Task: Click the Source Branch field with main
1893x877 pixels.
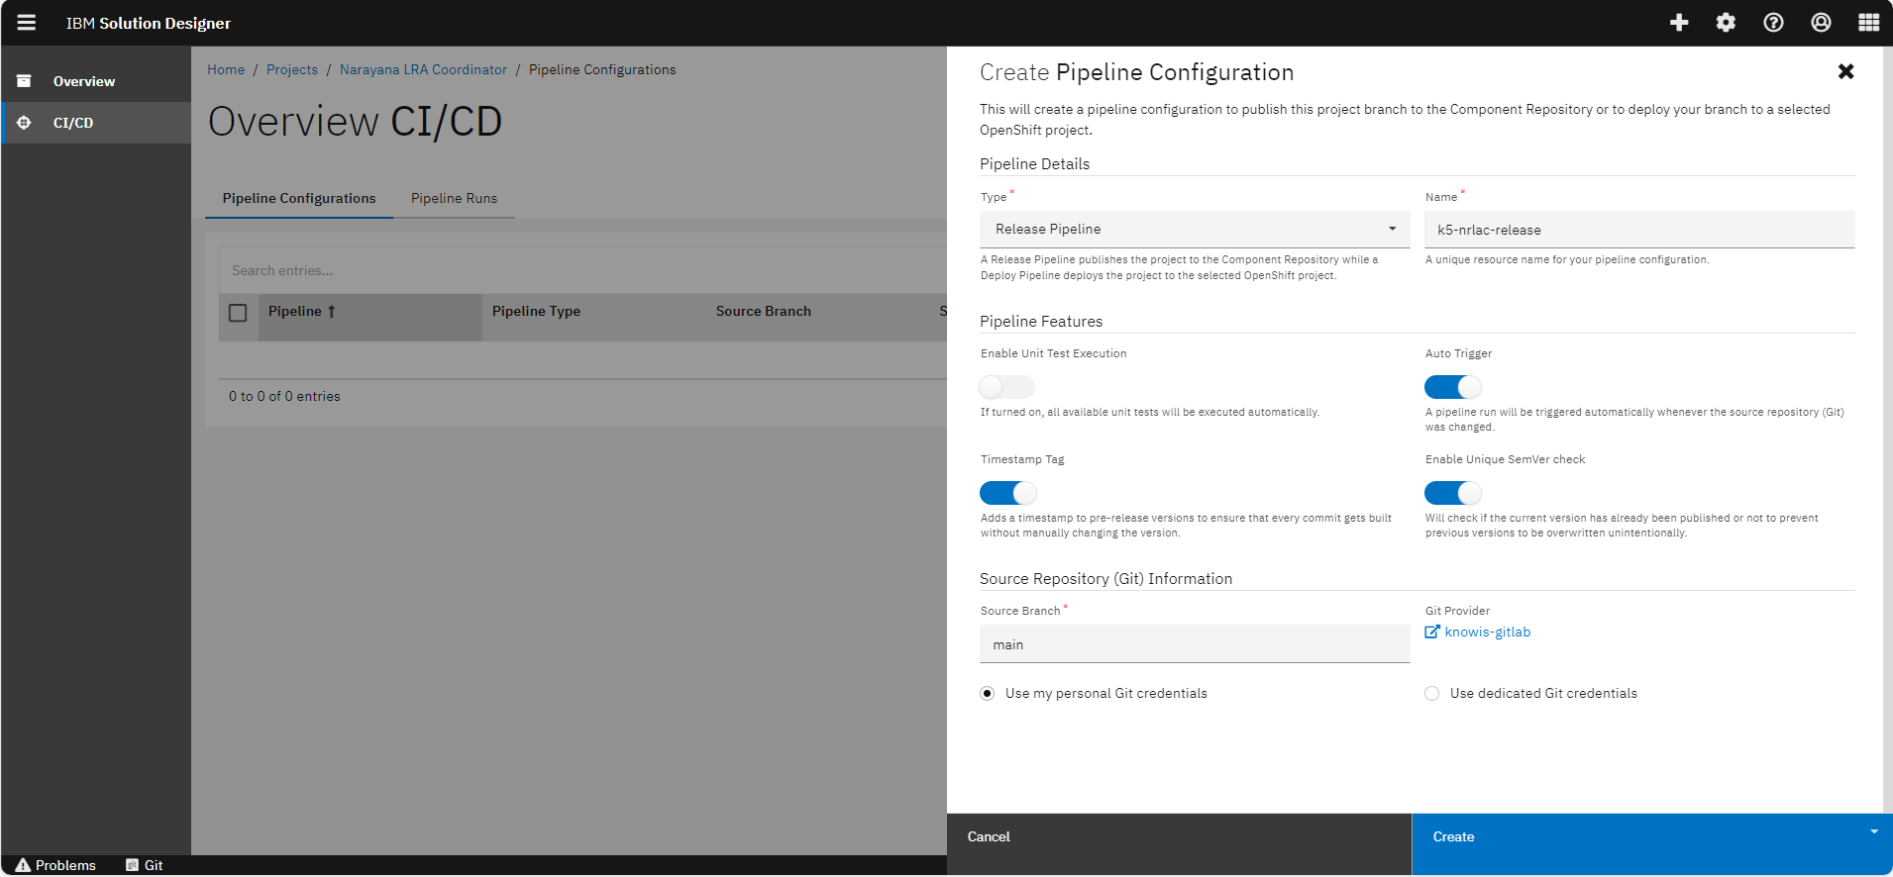Action: 1195,644
